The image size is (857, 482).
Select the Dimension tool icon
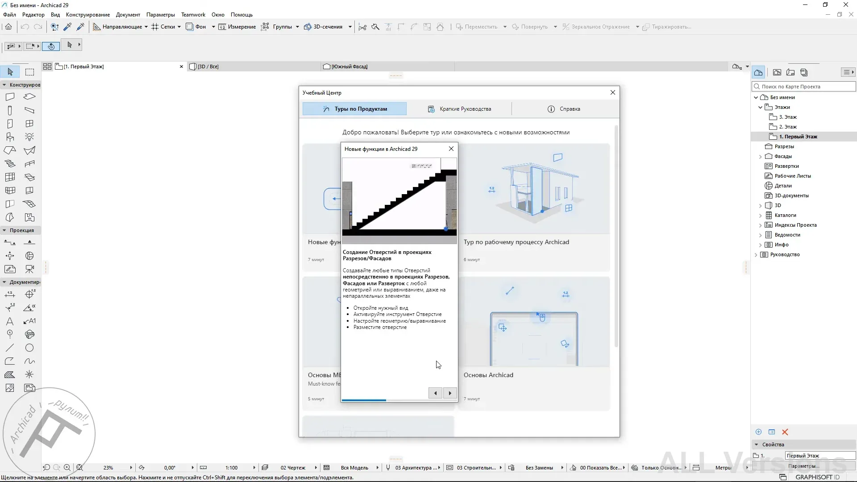[10, 295]
